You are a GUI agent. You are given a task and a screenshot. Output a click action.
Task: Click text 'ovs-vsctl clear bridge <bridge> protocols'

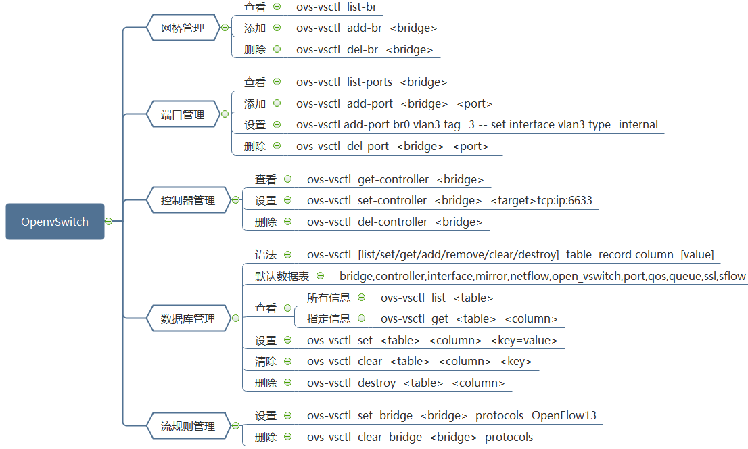click(420, 437)
